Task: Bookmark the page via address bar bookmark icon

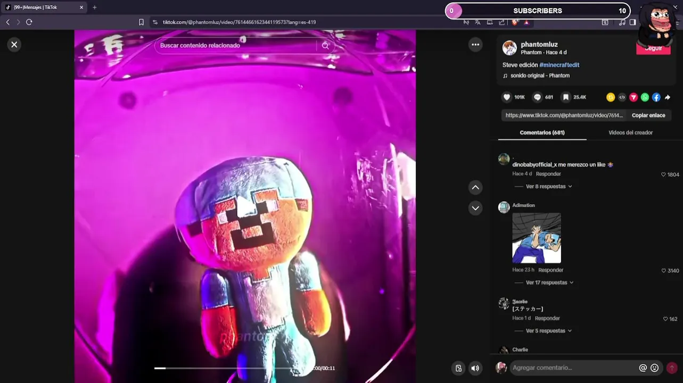Action: coord(141,22)
